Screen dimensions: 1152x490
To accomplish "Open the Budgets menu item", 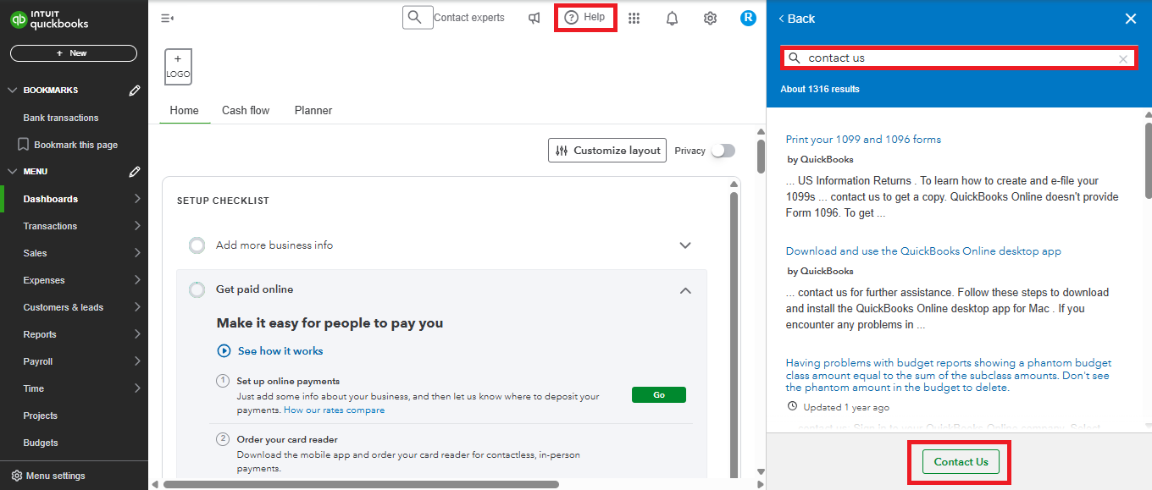I will point(41,443).
